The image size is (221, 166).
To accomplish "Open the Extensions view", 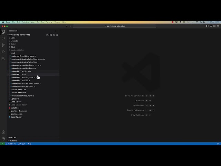I will pyautogui.click(x=3, y=58).
